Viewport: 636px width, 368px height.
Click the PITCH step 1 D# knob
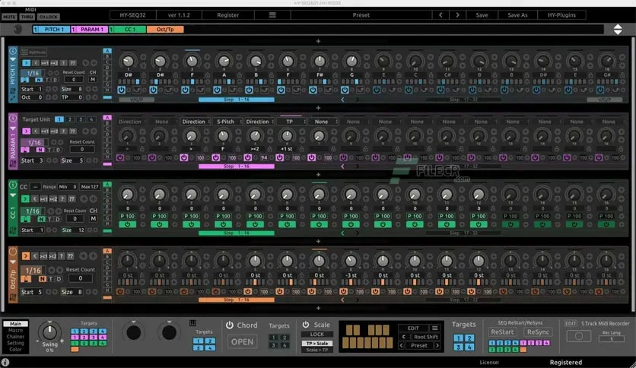128,61
